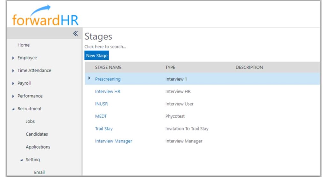327x177 pixels.
Task: Open the Interview HR stage link
Action: coord(108,92)
